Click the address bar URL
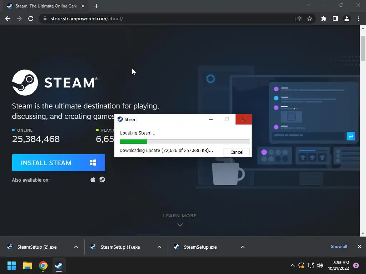This screenshot has height=274, width=366. pos(87,19)
